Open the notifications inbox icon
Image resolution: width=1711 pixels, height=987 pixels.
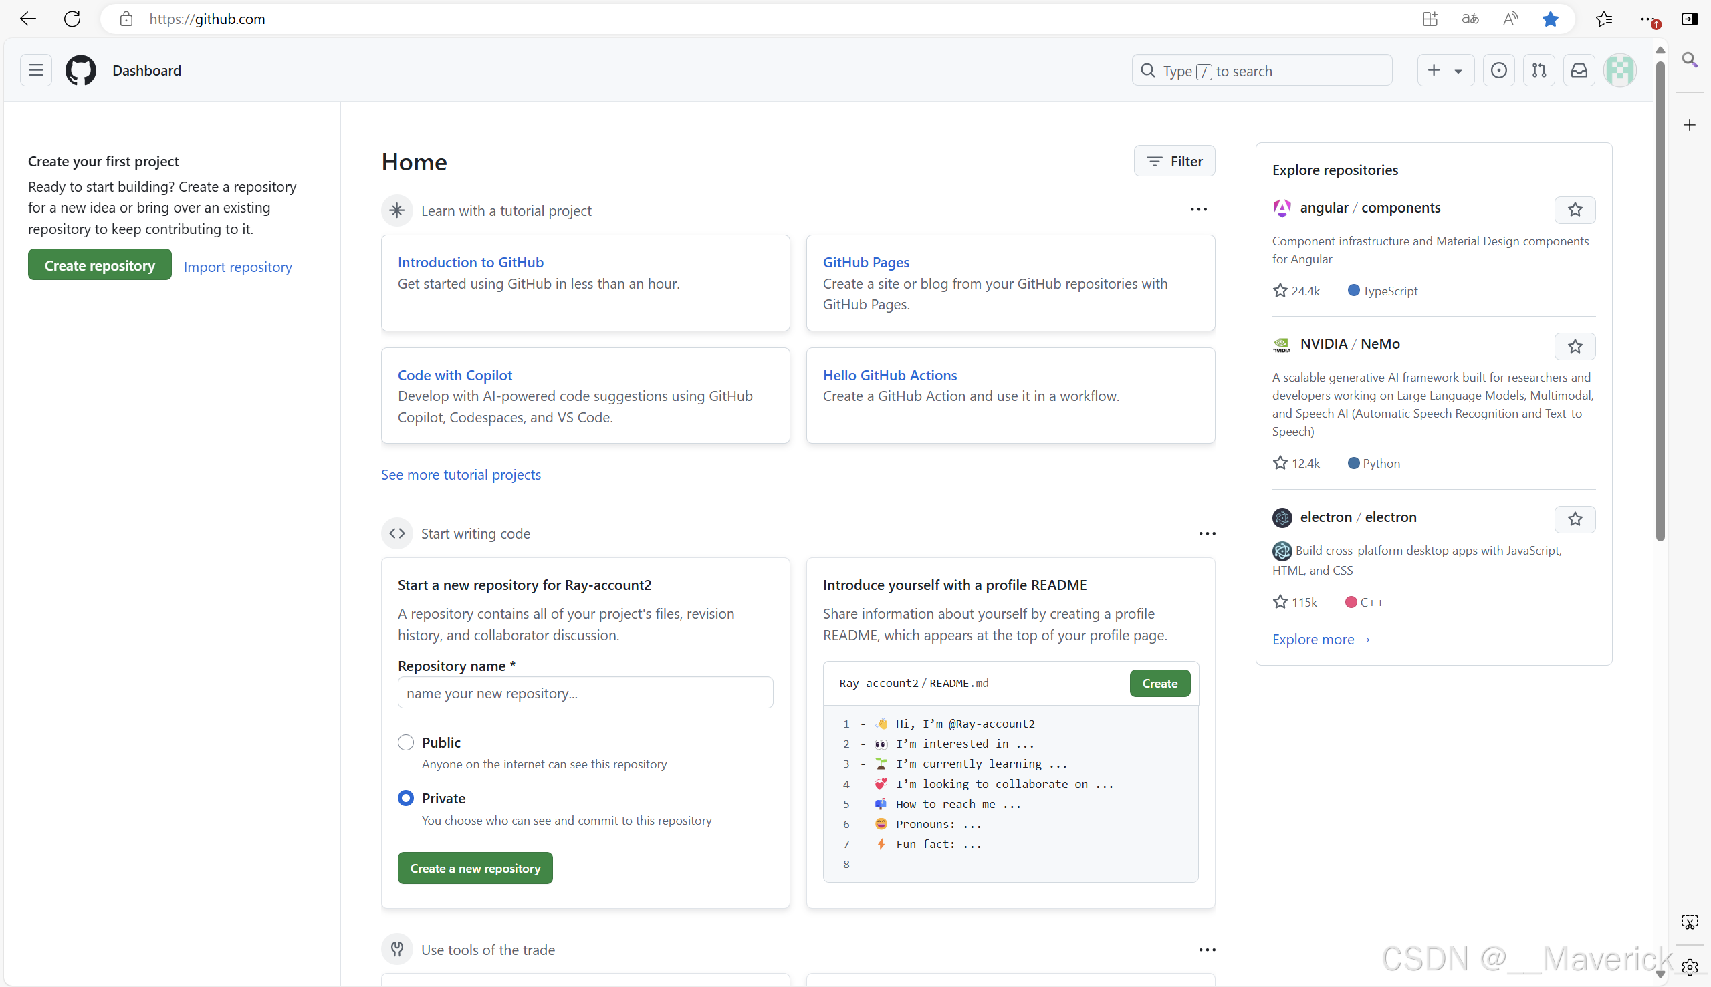(1579, 71)
